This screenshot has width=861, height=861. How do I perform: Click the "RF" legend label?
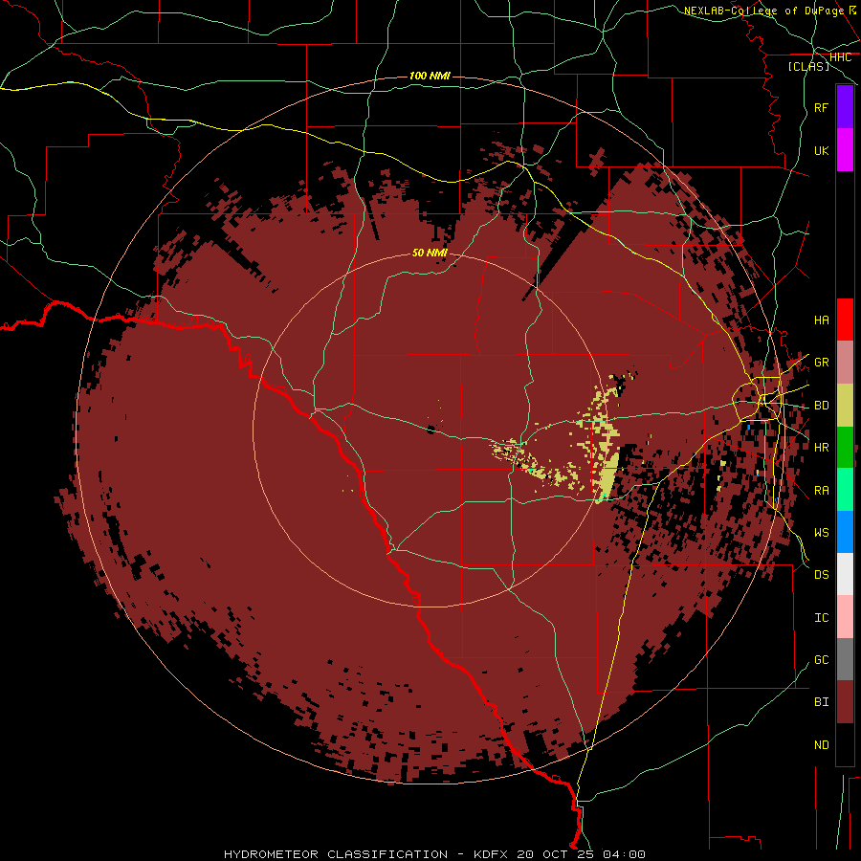tap(821, 107)
